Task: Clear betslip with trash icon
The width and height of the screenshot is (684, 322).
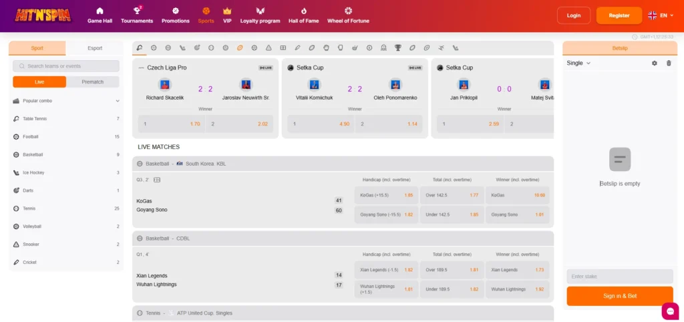Action: coord(669,63)
